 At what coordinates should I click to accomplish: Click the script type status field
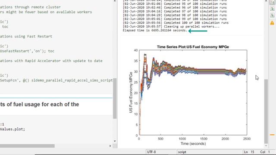210,152
